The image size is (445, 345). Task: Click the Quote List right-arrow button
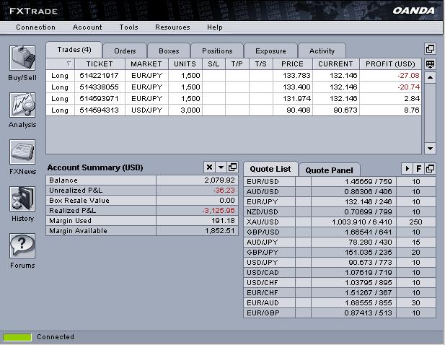(407, 169)
